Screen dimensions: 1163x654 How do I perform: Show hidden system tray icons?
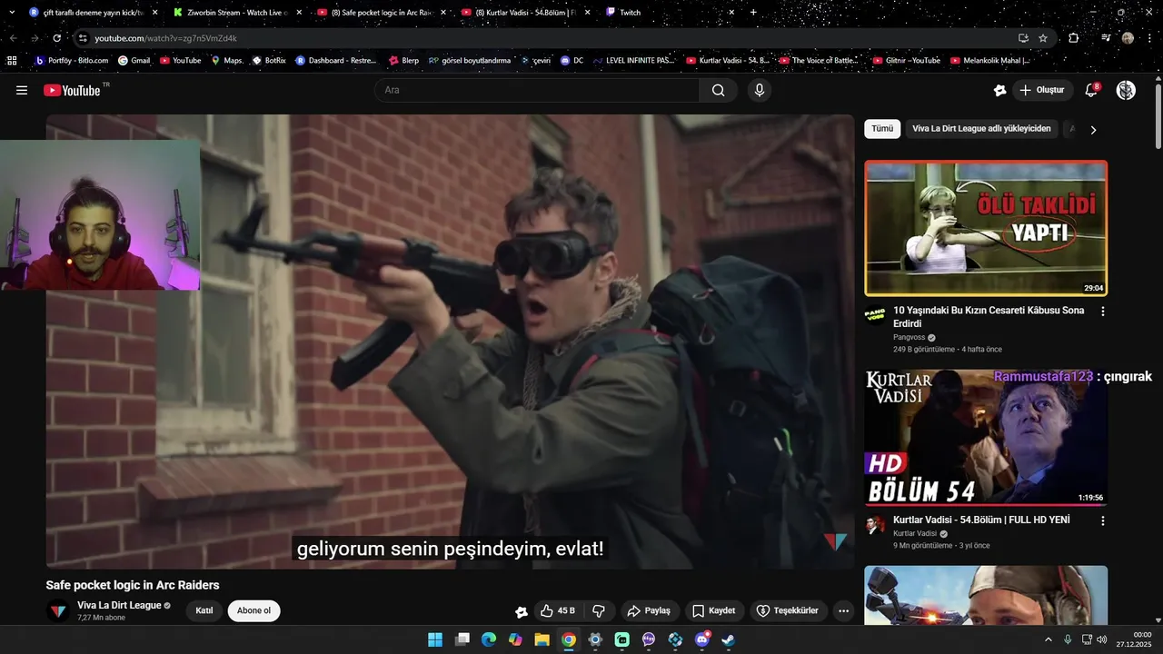(x=1048, y=639)
